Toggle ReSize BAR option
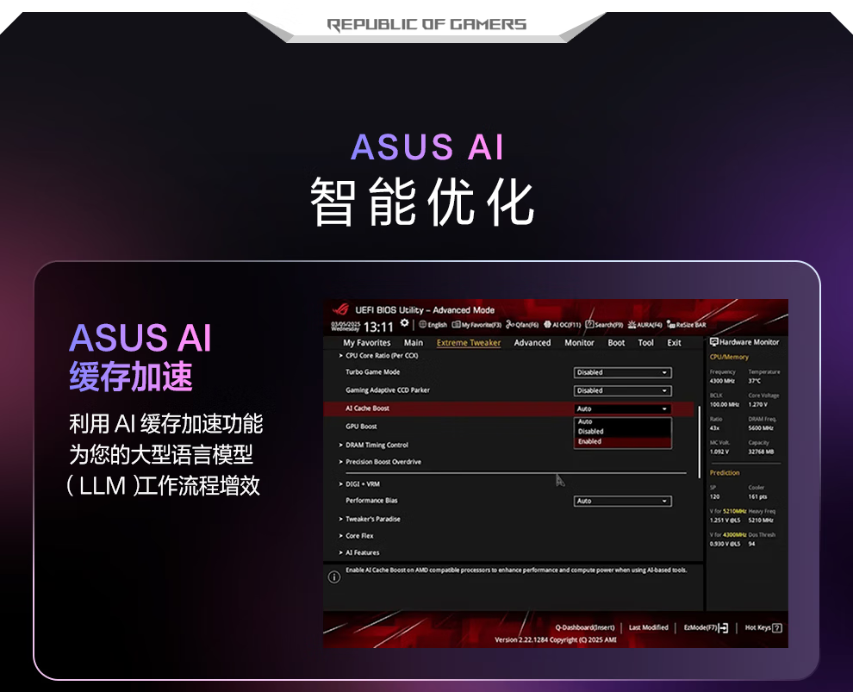This screenshot has height=692, width=853. 686,325
